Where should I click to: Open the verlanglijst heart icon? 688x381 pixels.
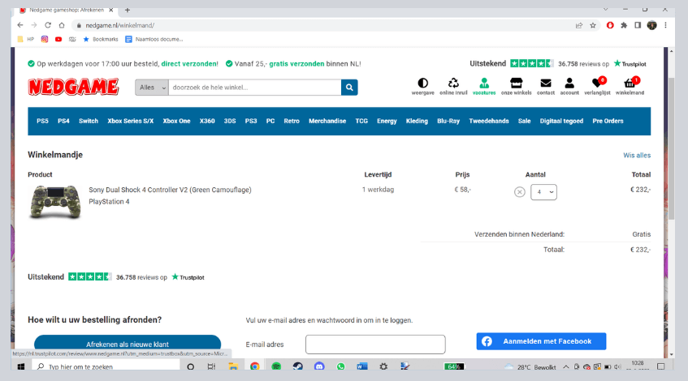597,83
